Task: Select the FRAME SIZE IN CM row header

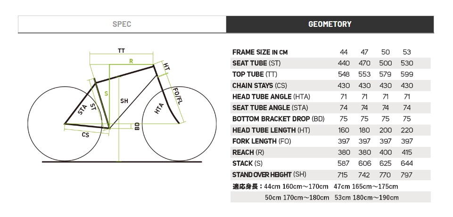Action: [260, 52]
